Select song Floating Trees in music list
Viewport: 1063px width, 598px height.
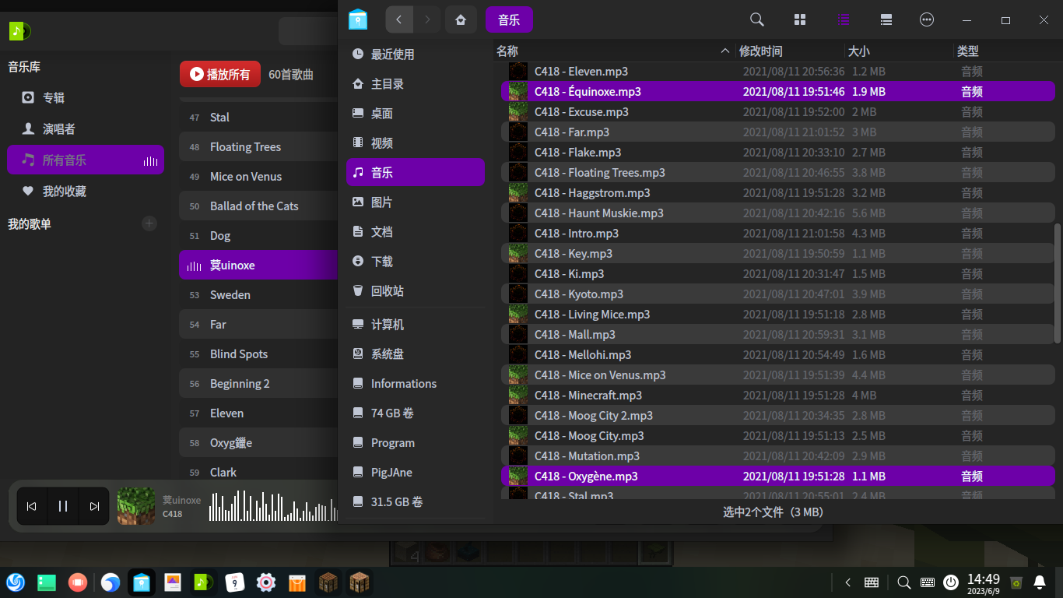click(x=258, y=147)
